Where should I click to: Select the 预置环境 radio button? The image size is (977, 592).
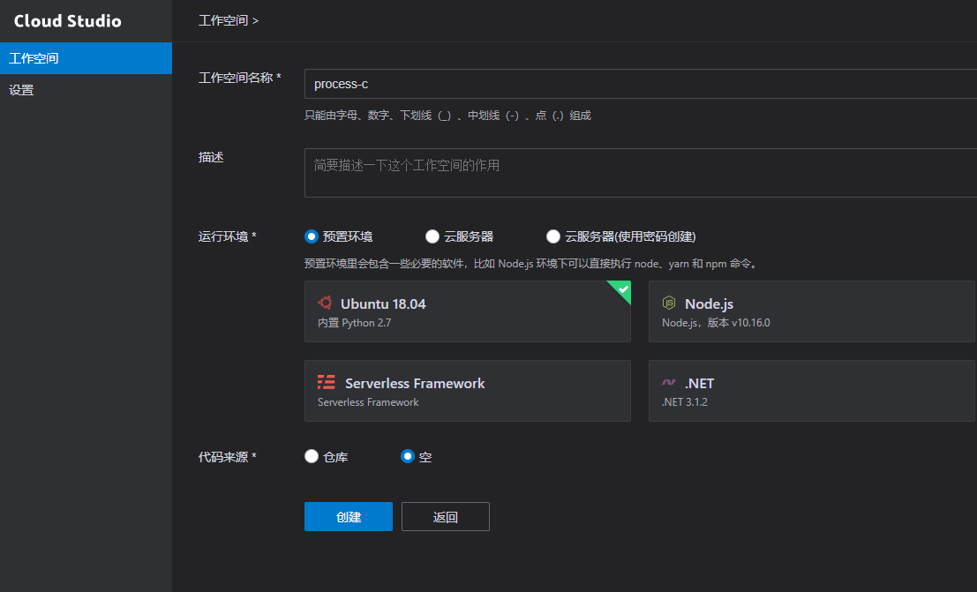tap(311, 236)
